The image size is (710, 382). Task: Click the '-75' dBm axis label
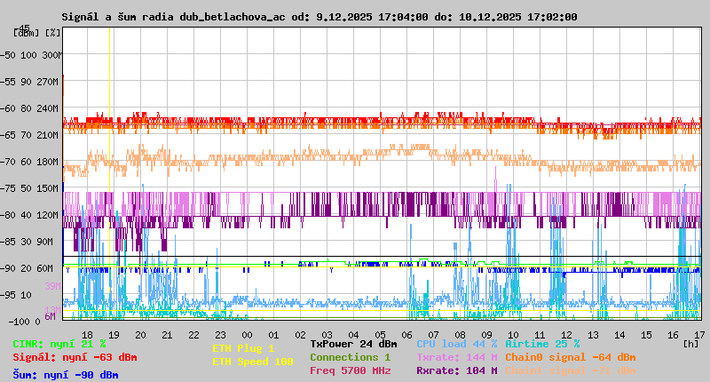[8, 188]
